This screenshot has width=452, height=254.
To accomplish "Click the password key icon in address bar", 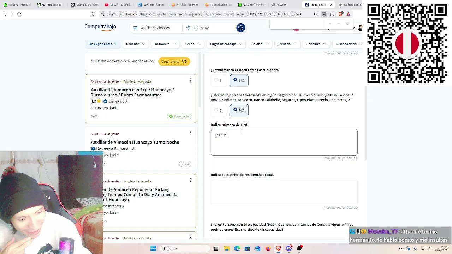I will pyautogui.click(x=316, y=14).
